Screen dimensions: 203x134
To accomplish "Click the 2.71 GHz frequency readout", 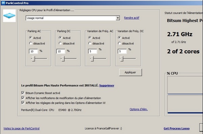I will click(x=180, y=34).
